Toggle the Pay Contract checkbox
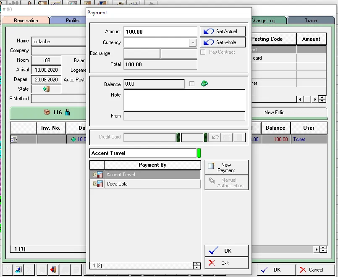 pos(203,52)
